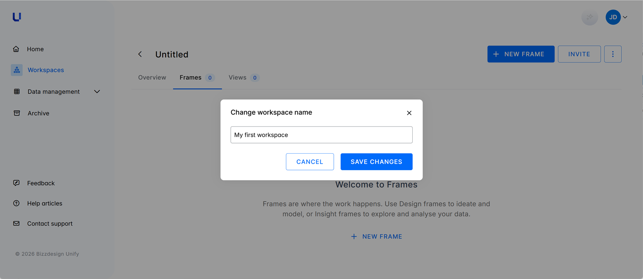Click the Archive box icon
The width and height of the screenshot is (643, 279).
pos(17,113)
